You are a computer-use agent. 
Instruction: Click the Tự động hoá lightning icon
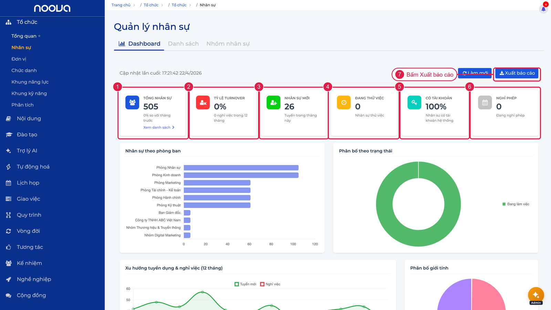[9, 167]
